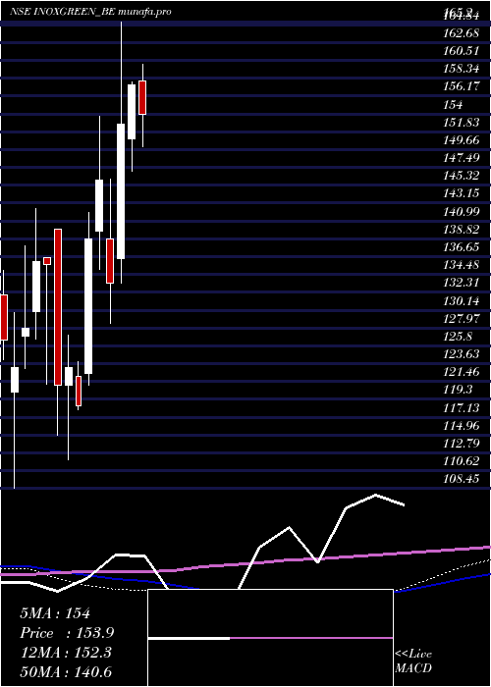Click the 156.17 price axis label

461,86
